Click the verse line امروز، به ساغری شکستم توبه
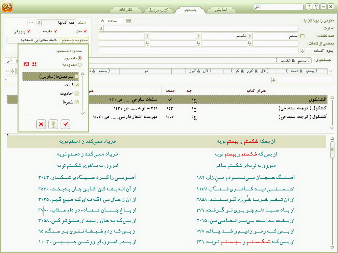The height and width of the screenshot is (253, 338). 88,166
